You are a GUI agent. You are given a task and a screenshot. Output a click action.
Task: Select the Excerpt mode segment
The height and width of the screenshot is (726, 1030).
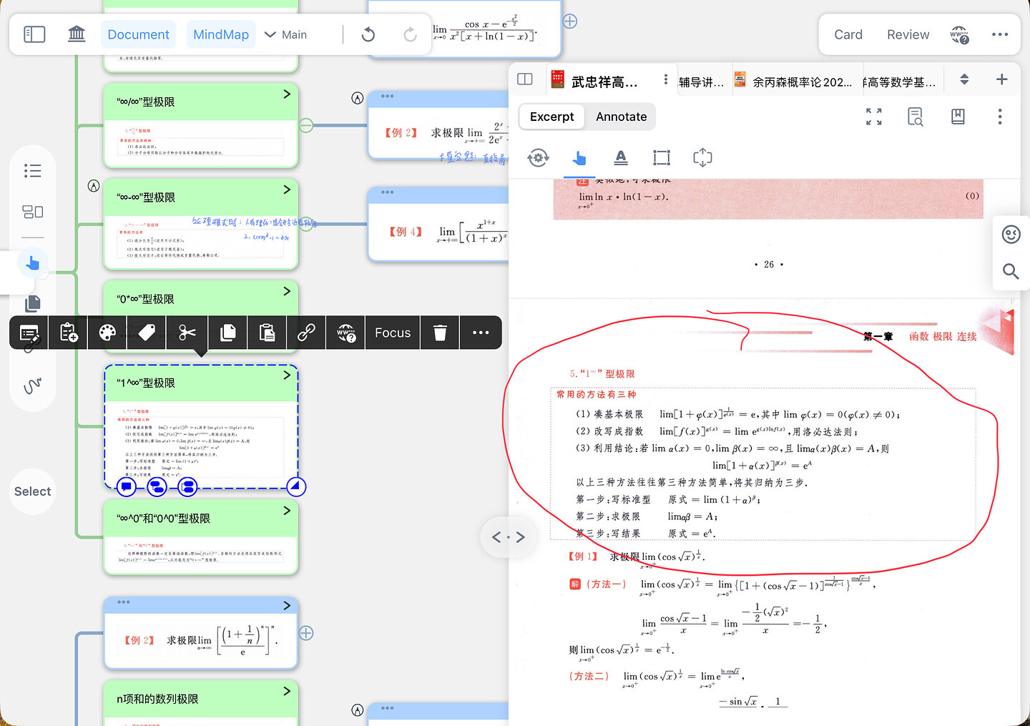551,117
